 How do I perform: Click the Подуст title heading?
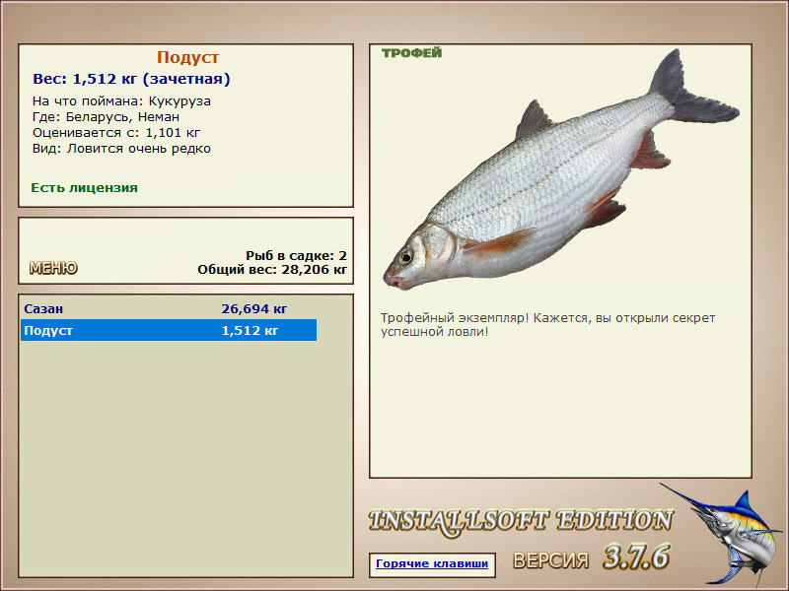187,57
